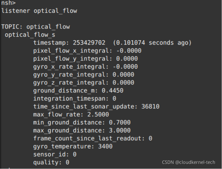Image resolution: width=222 pixels, height=169 pixels.
Task: Click the frame_count_since_last_readout line
Action: point(93,139)
